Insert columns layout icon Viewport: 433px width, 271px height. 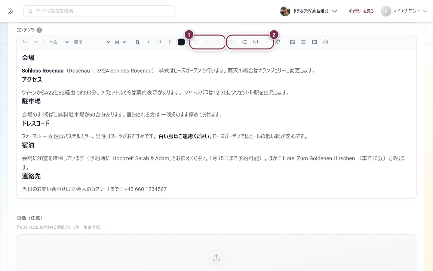coord(315,42)
